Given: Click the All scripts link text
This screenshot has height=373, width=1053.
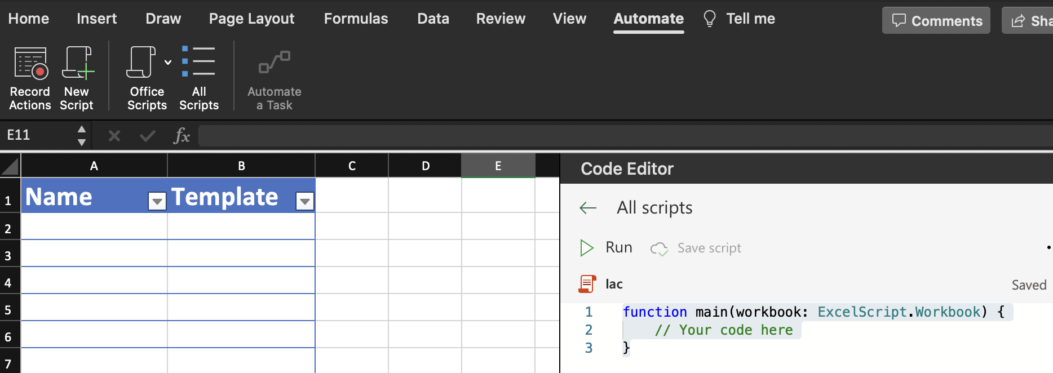Looking at the screenshot, I should pyautogui.click(x=654, y=208).
